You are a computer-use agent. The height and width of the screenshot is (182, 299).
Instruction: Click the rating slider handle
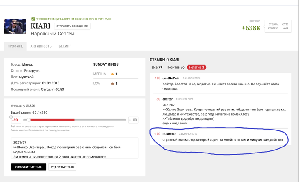click(x=29, y=120)
